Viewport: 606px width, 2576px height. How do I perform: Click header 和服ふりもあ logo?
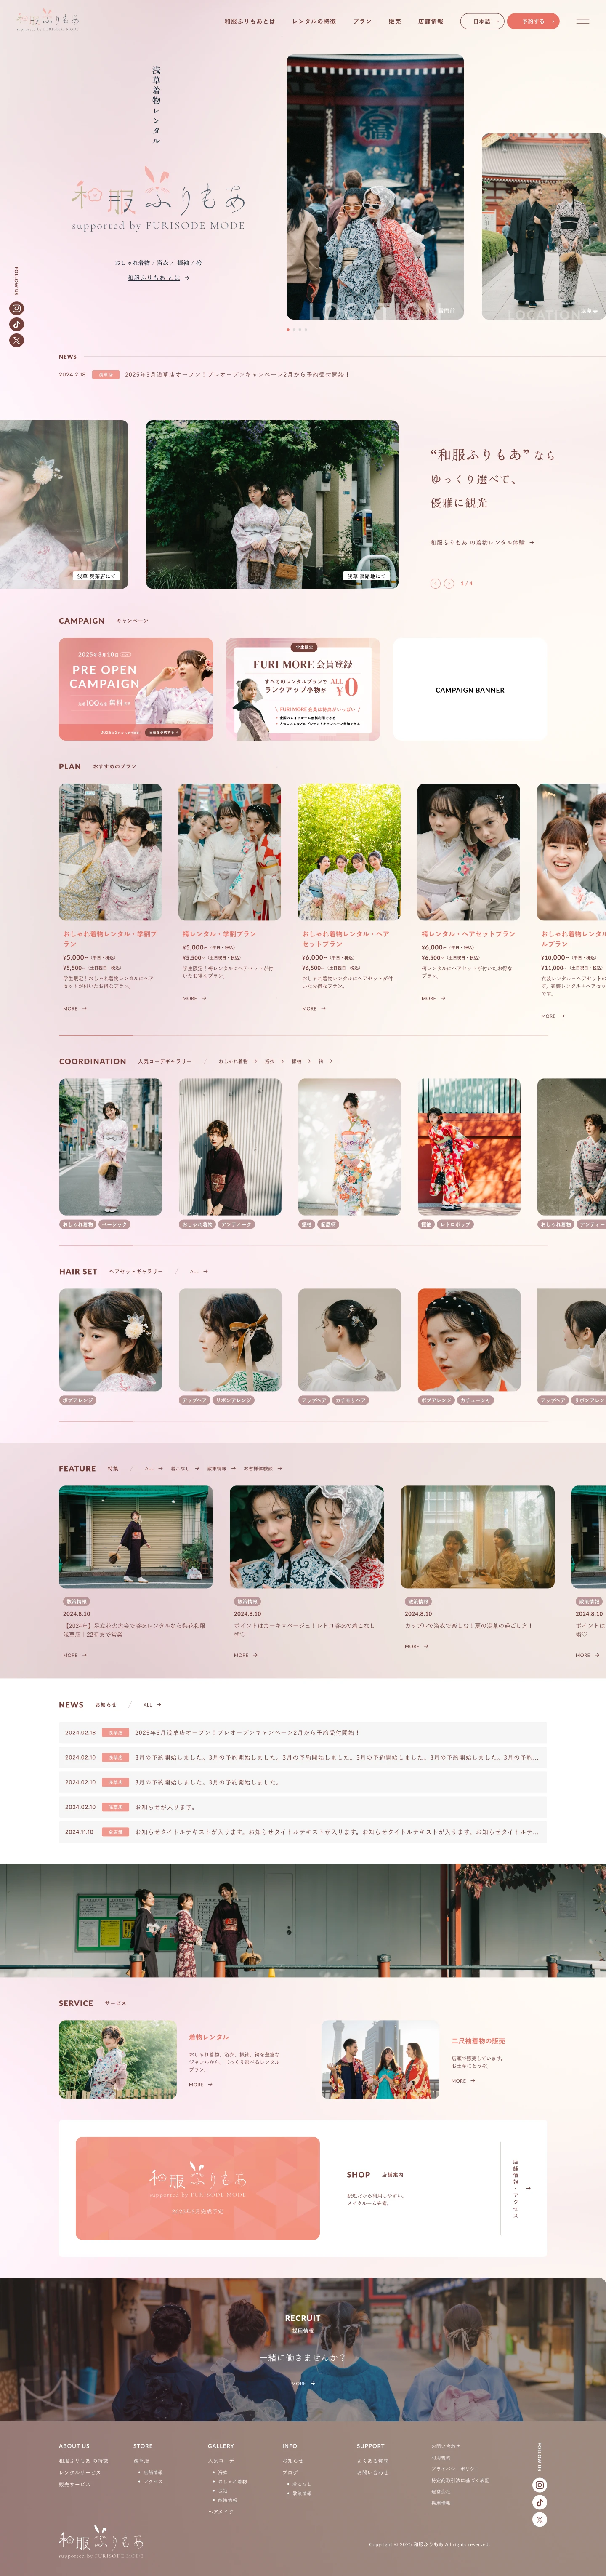(48, 21)
